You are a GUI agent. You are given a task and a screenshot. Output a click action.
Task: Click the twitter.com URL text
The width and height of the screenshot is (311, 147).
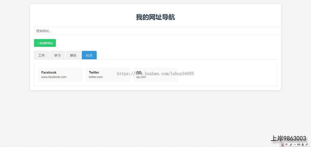pyautogui.click(x=96, y=77)
